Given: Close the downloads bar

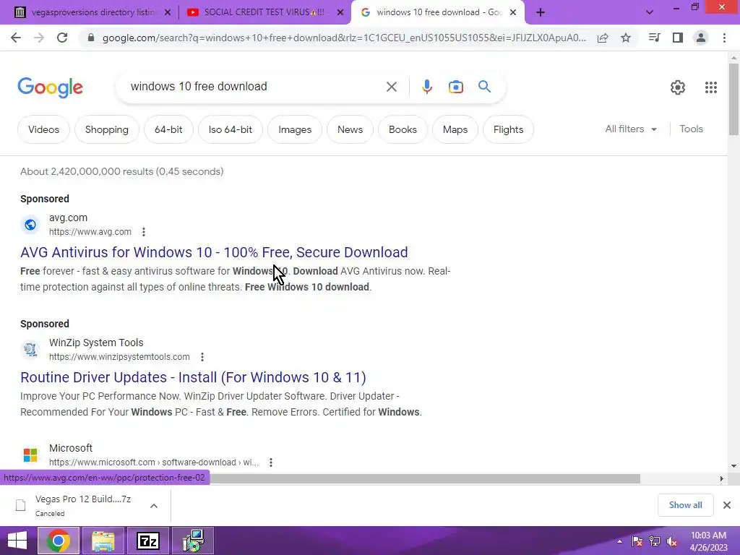Looking at the screenshot, I should (x=727, y=505).
